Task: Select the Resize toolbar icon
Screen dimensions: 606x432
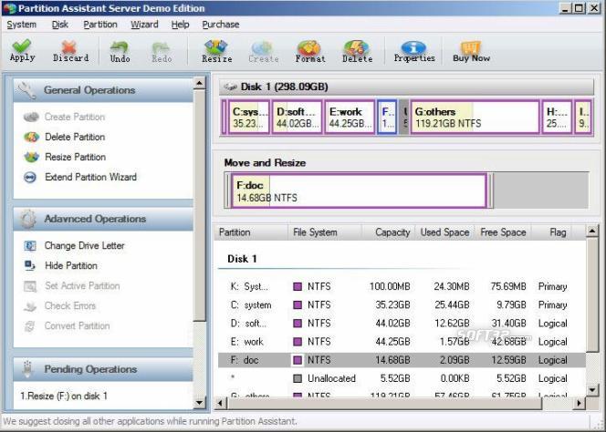Action: [216, 47]
